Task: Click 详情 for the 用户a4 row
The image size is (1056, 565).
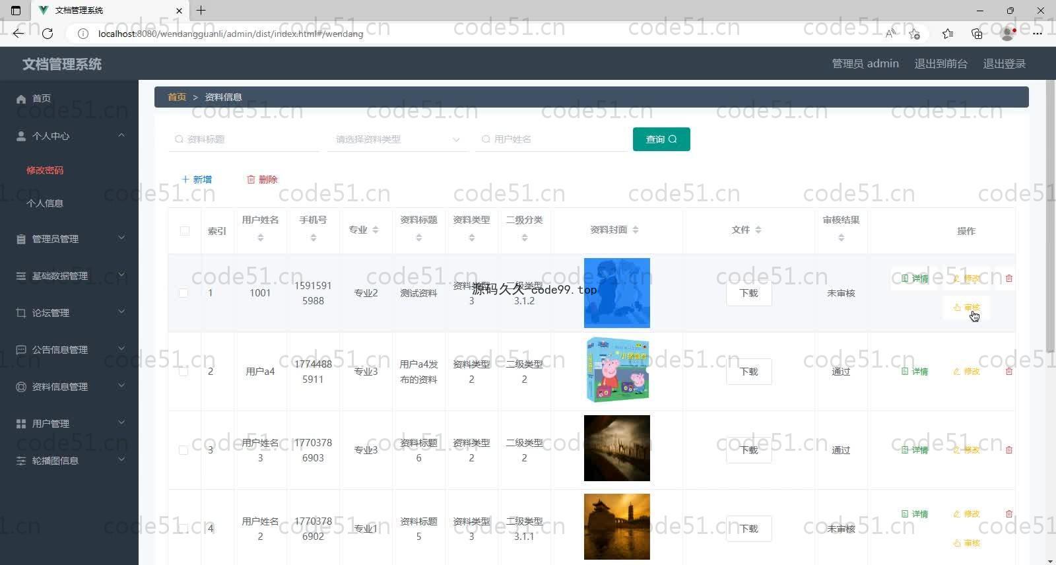Action: click(x=915, y=372)
